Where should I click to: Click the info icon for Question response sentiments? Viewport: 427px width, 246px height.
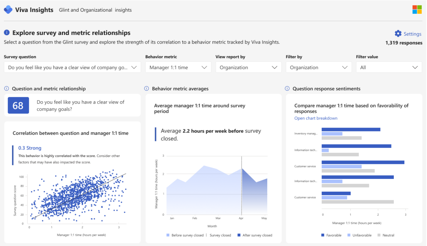click(288, 89)
